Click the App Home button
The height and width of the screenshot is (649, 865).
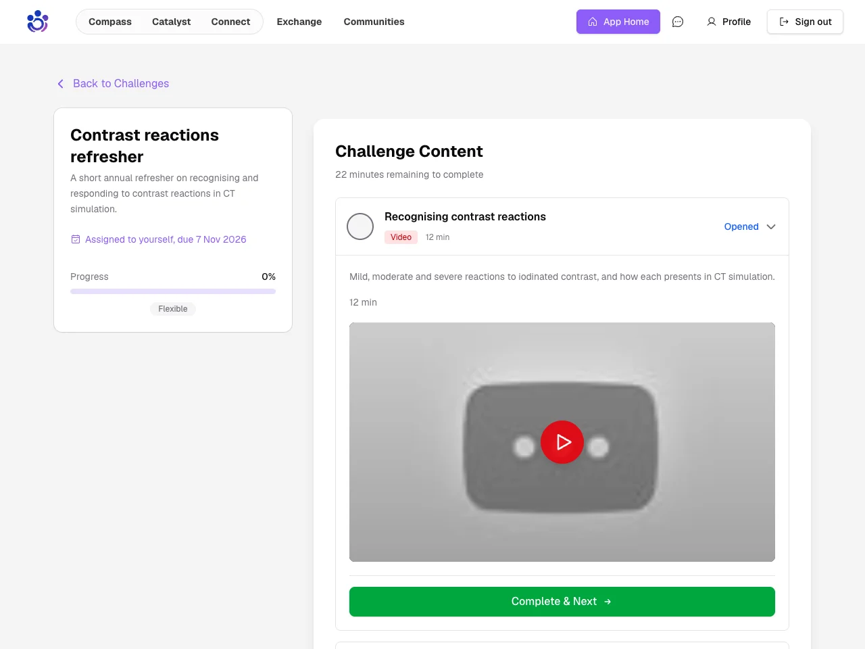pos(618,22)
